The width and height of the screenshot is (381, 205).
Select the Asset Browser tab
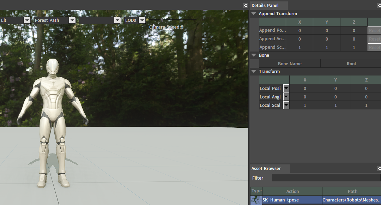click(x=266, y=169)
